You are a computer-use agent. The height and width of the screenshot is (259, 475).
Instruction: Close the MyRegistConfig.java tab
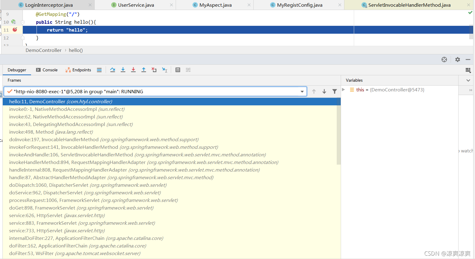point(340,5)
